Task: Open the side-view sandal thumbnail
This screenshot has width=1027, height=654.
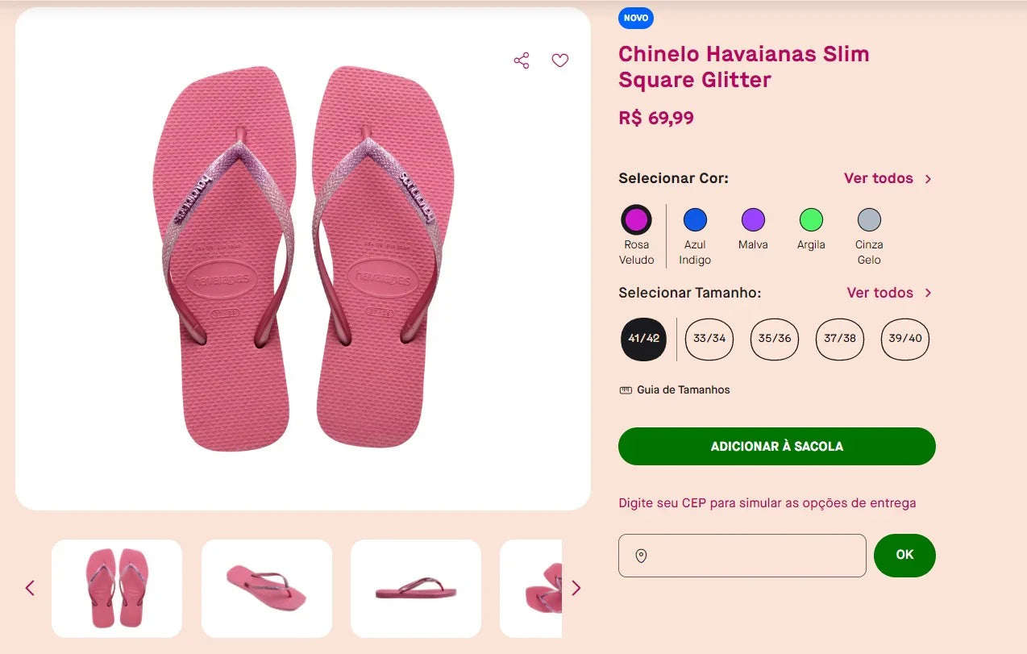Action: tap(266, 588)
